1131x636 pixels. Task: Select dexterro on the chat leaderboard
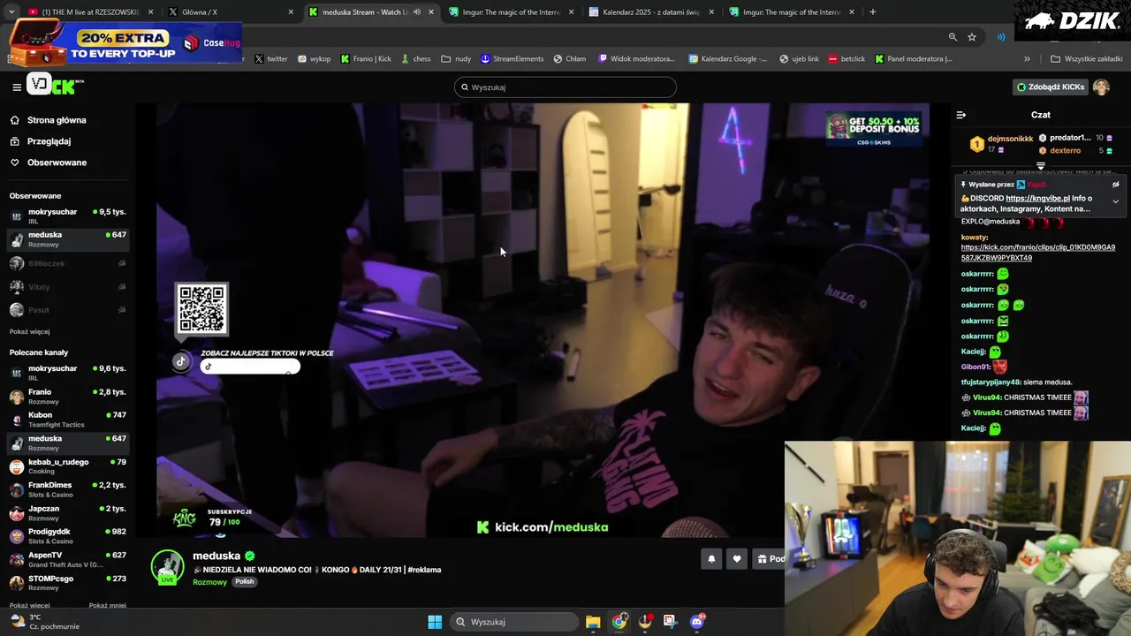tap(1066, 151)
